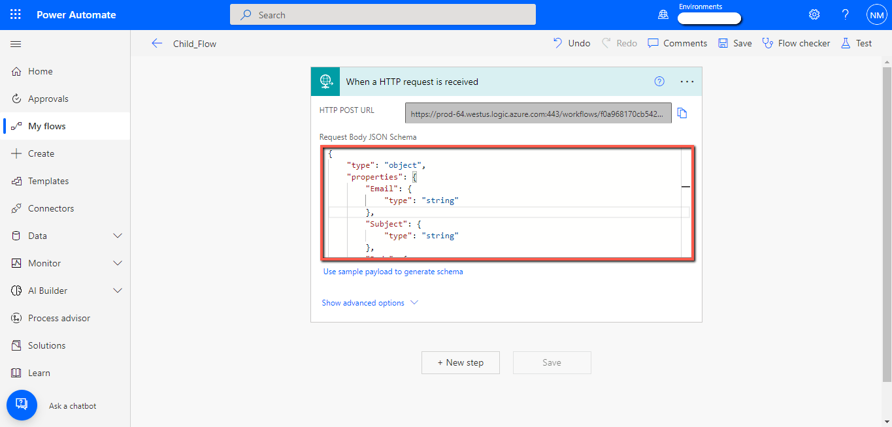
Task: Select the environment name selector
Action: point(709,18)
